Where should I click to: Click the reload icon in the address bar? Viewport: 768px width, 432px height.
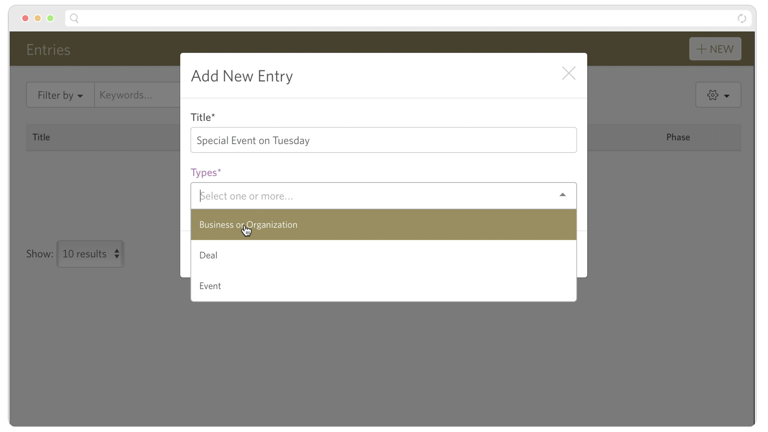point(742,18)
